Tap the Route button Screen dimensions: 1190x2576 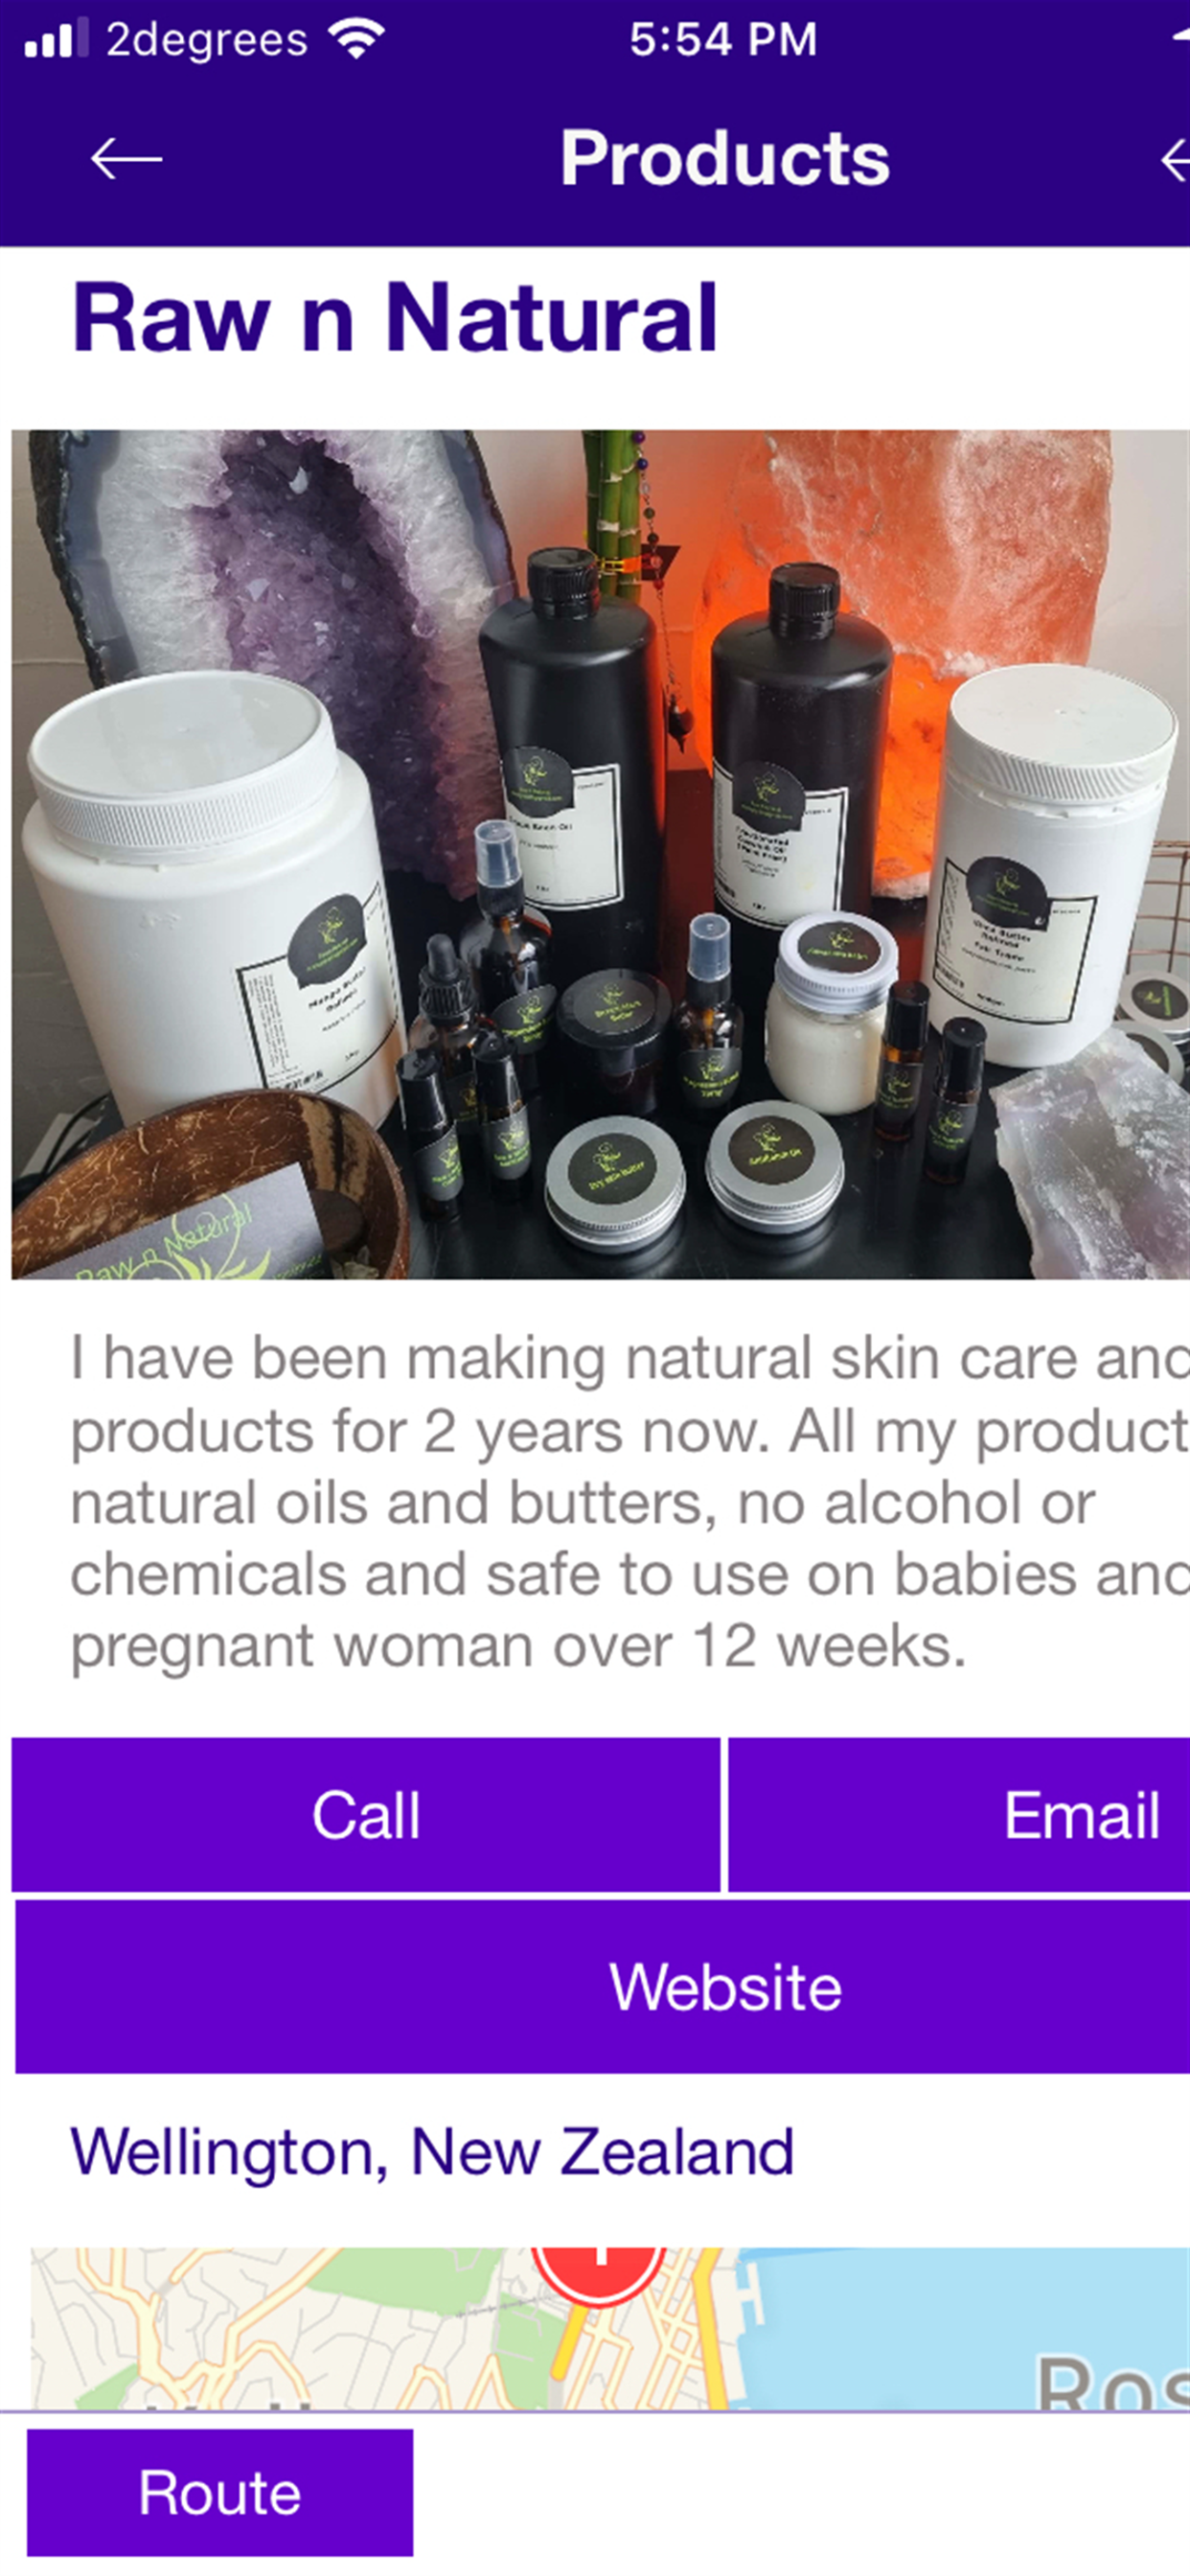pyautogui.click(x=220, y=2493)
